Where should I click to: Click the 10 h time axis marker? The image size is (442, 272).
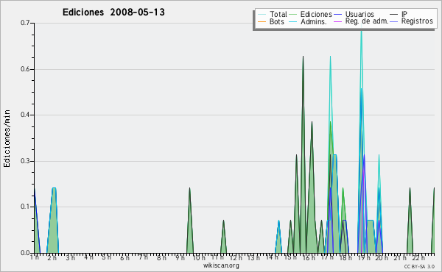(199, 257)
